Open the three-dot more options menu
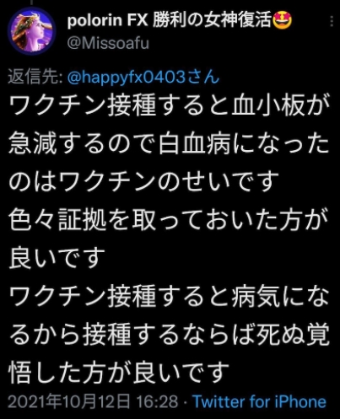This screenshot has height=419, width=340. (x=332, y=21)
